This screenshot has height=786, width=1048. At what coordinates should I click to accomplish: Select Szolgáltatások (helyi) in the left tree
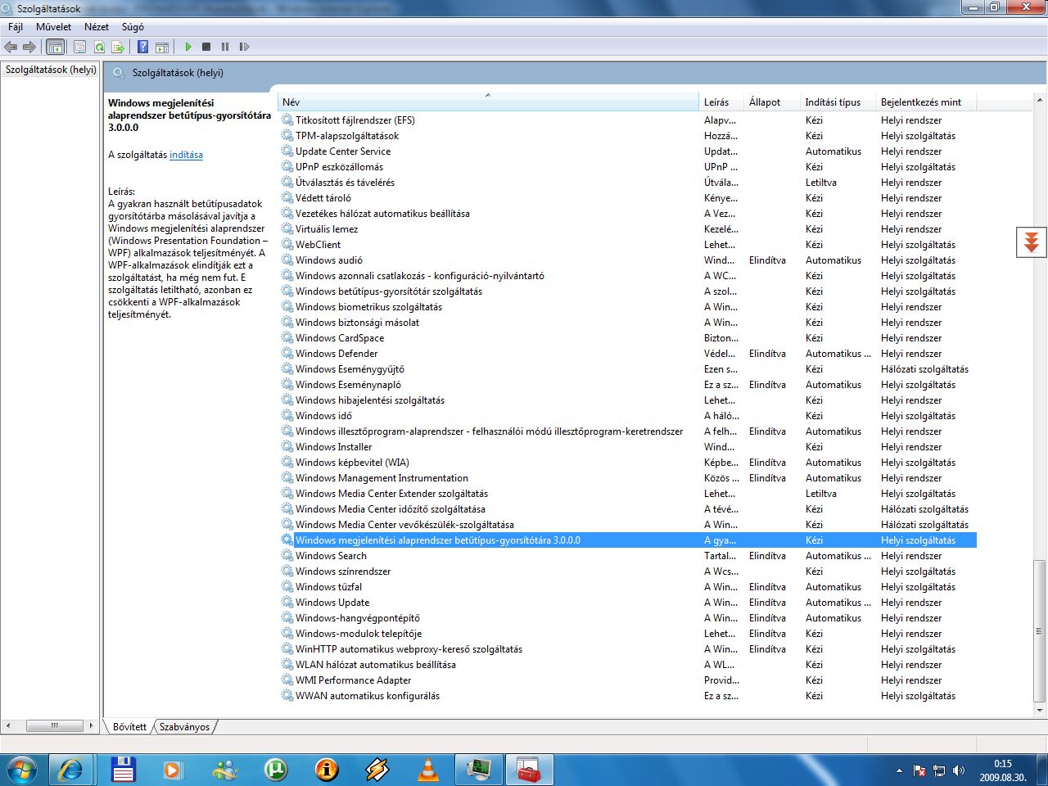click(x=51, y=70)
